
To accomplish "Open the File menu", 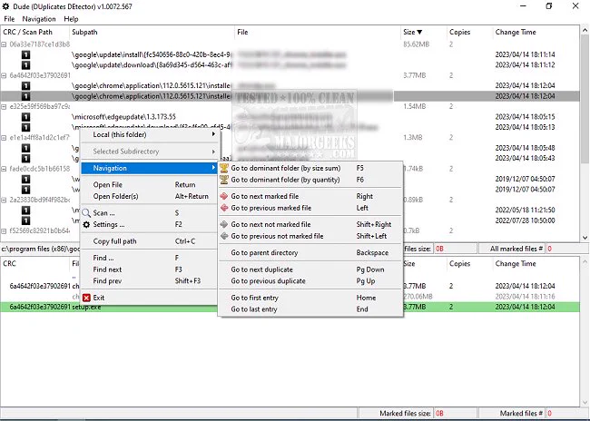I will tap(9, 19).
